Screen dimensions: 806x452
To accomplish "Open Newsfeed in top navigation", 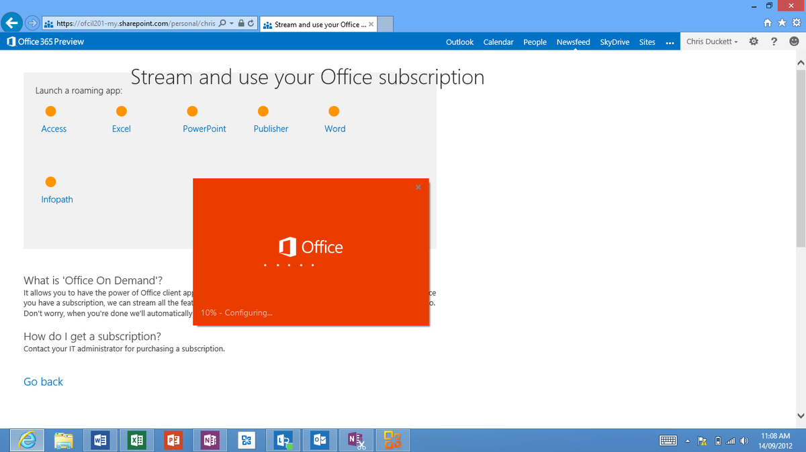I will 573,42.
